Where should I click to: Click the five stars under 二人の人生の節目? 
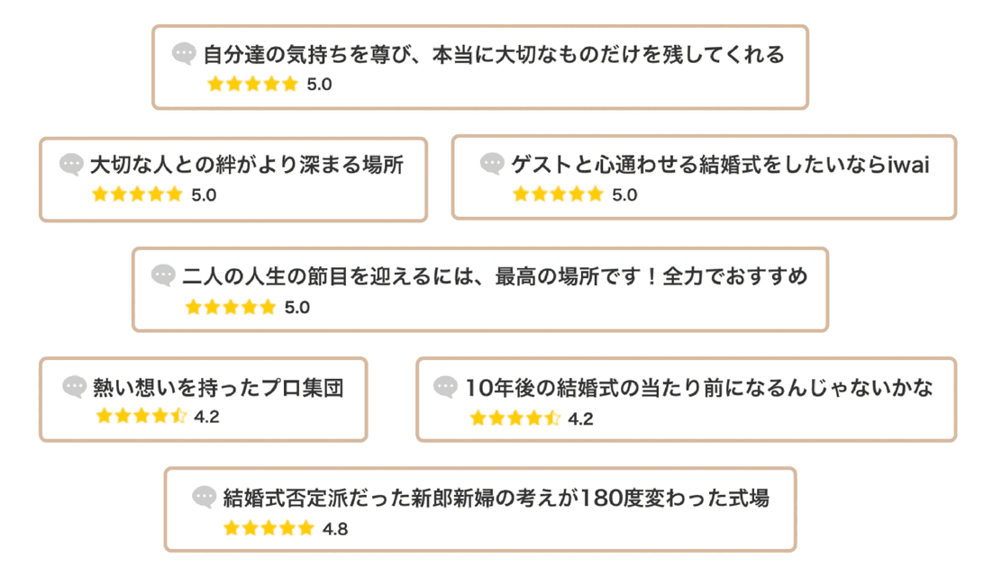point(231,307)
